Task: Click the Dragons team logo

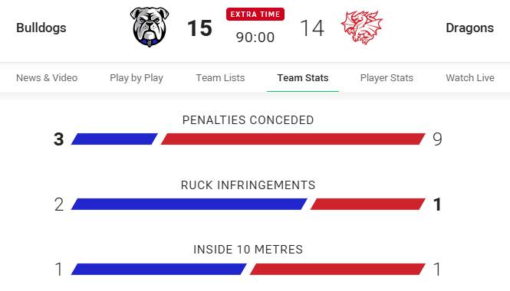Action: click(x=362, y=28)
